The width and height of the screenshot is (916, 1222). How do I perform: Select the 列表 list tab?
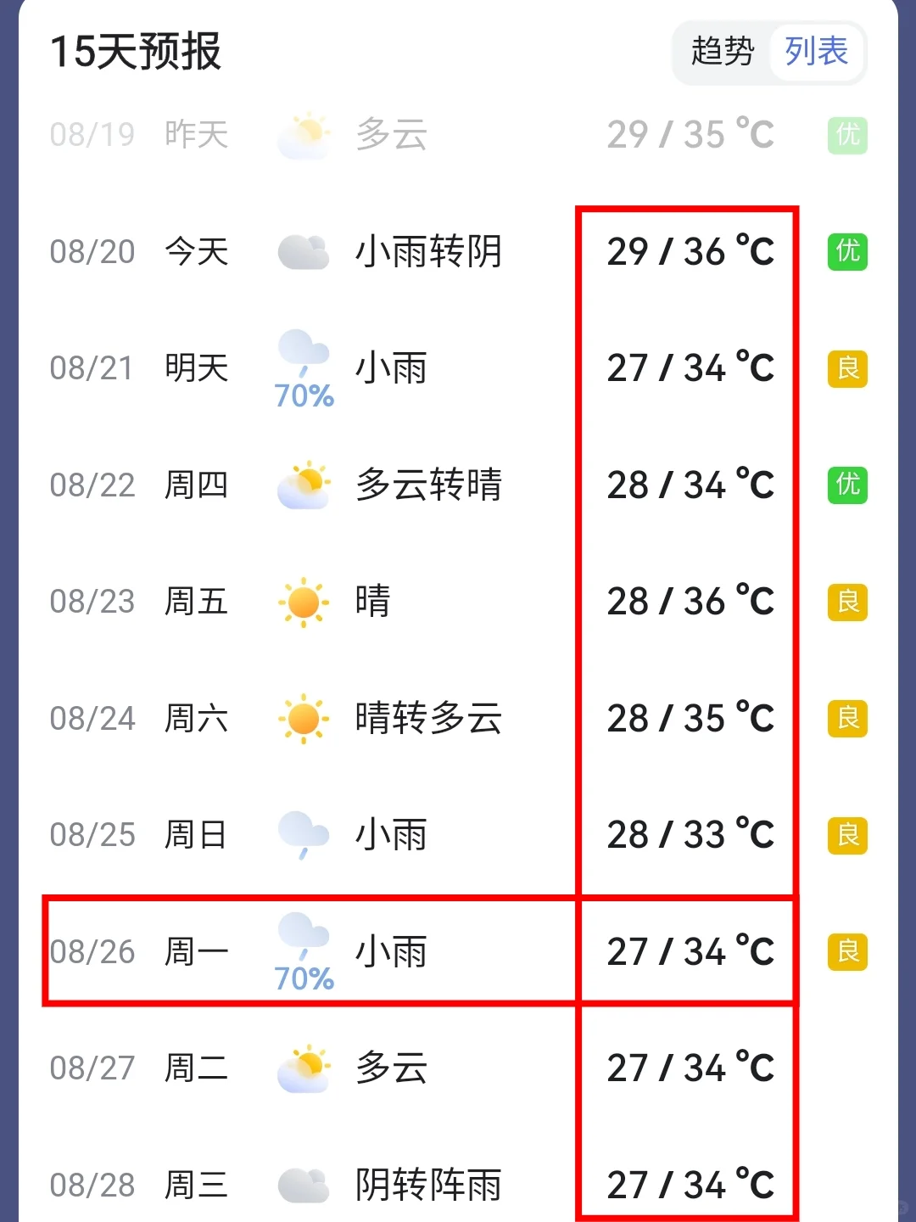816,52
